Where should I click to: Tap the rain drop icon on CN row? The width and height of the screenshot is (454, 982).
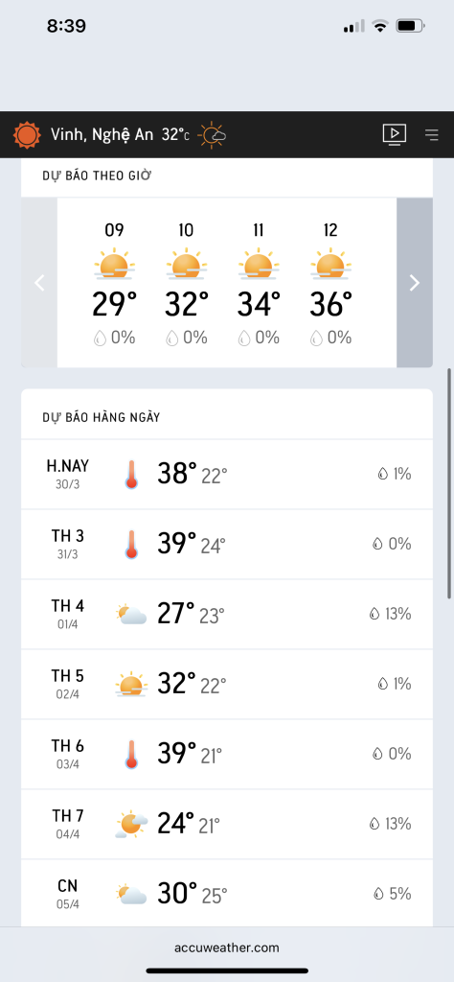(x=378, y=894)
